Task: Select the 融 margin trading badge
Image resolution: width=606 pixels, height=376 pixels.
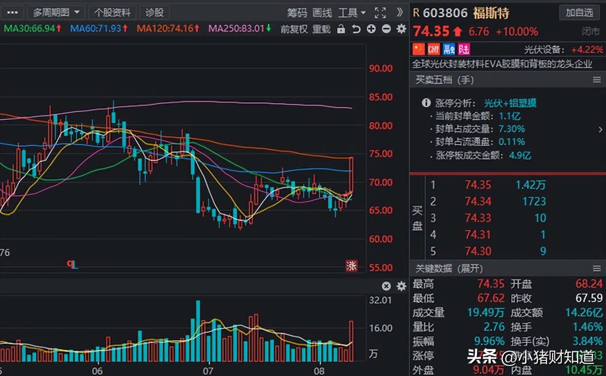Action: click(448, 49)
